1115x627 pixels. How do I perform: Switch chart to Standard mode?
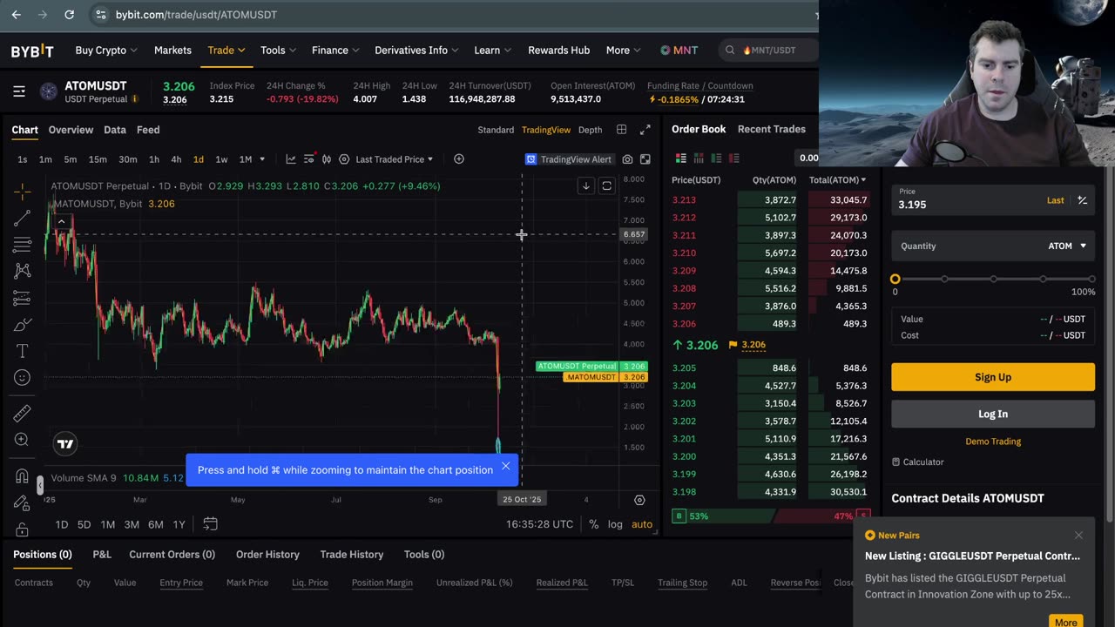click(x=496, y=130)
